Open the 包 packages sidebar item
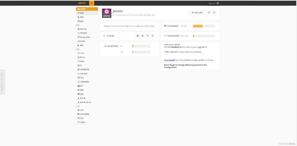This screenshot has height=146, width=297. click(87, 65)
